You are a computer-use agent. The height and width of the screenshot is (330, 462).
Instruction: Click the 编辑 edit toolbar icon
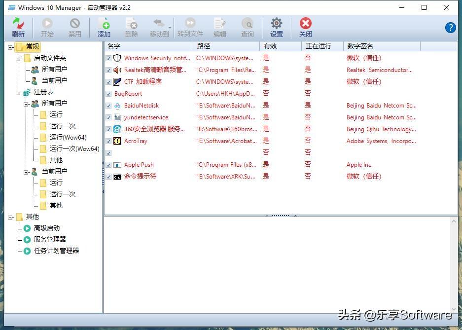[x=220, y=23]
